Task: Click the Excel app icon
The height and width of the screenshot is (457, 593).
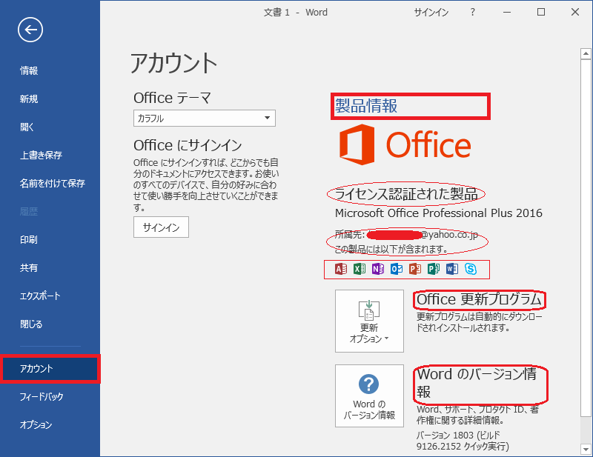Action: tap(360, 269)
